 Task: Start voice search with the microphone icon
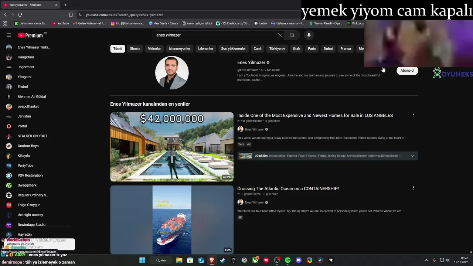point(309,35)
